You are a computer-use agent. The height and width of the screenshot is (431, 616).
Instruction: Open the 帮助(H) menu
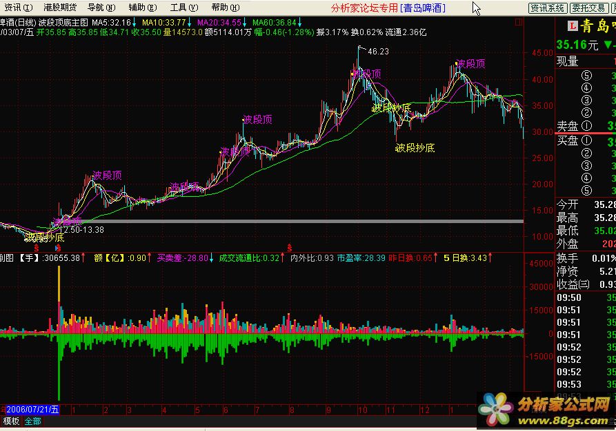[x=225, y=8]
